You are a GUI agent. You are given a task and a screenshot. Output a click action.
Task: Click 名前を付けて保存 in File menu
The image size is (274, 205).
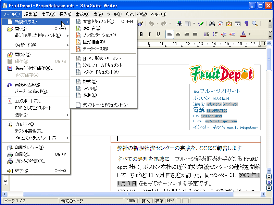coord(36,68)
